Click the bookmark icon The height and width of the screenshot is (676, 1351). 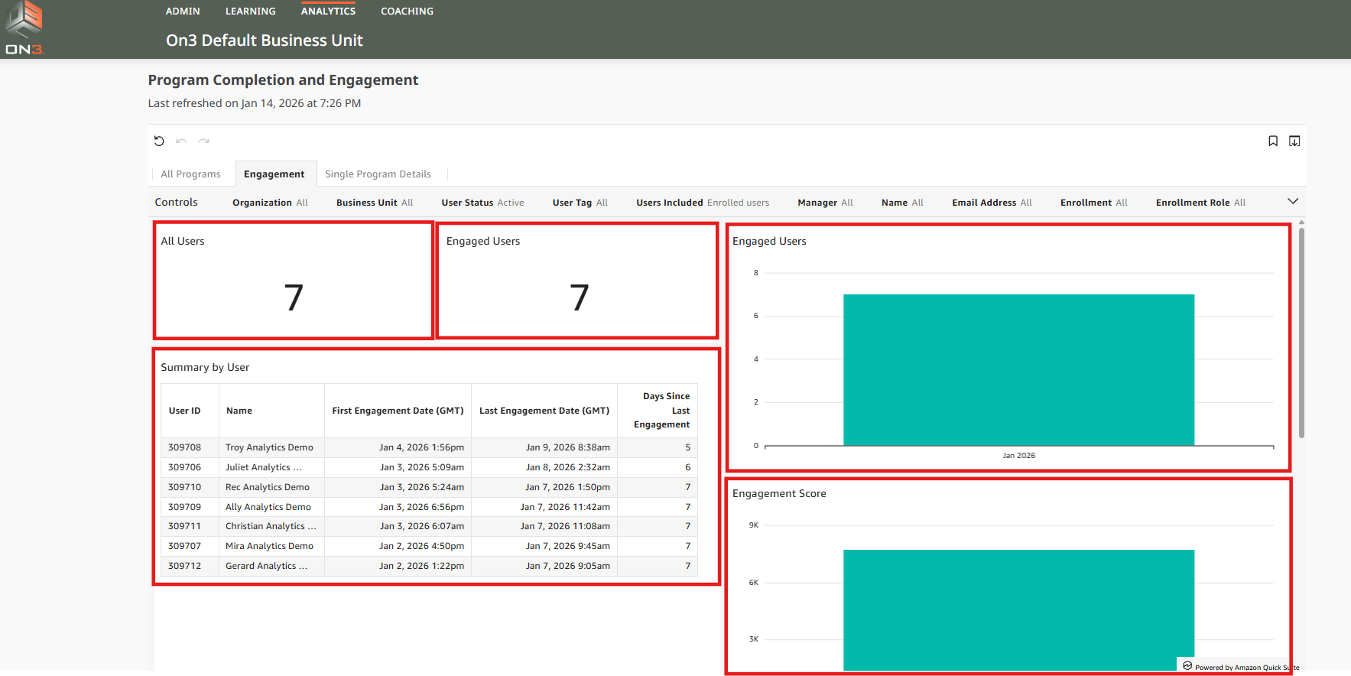(1273, 141)
